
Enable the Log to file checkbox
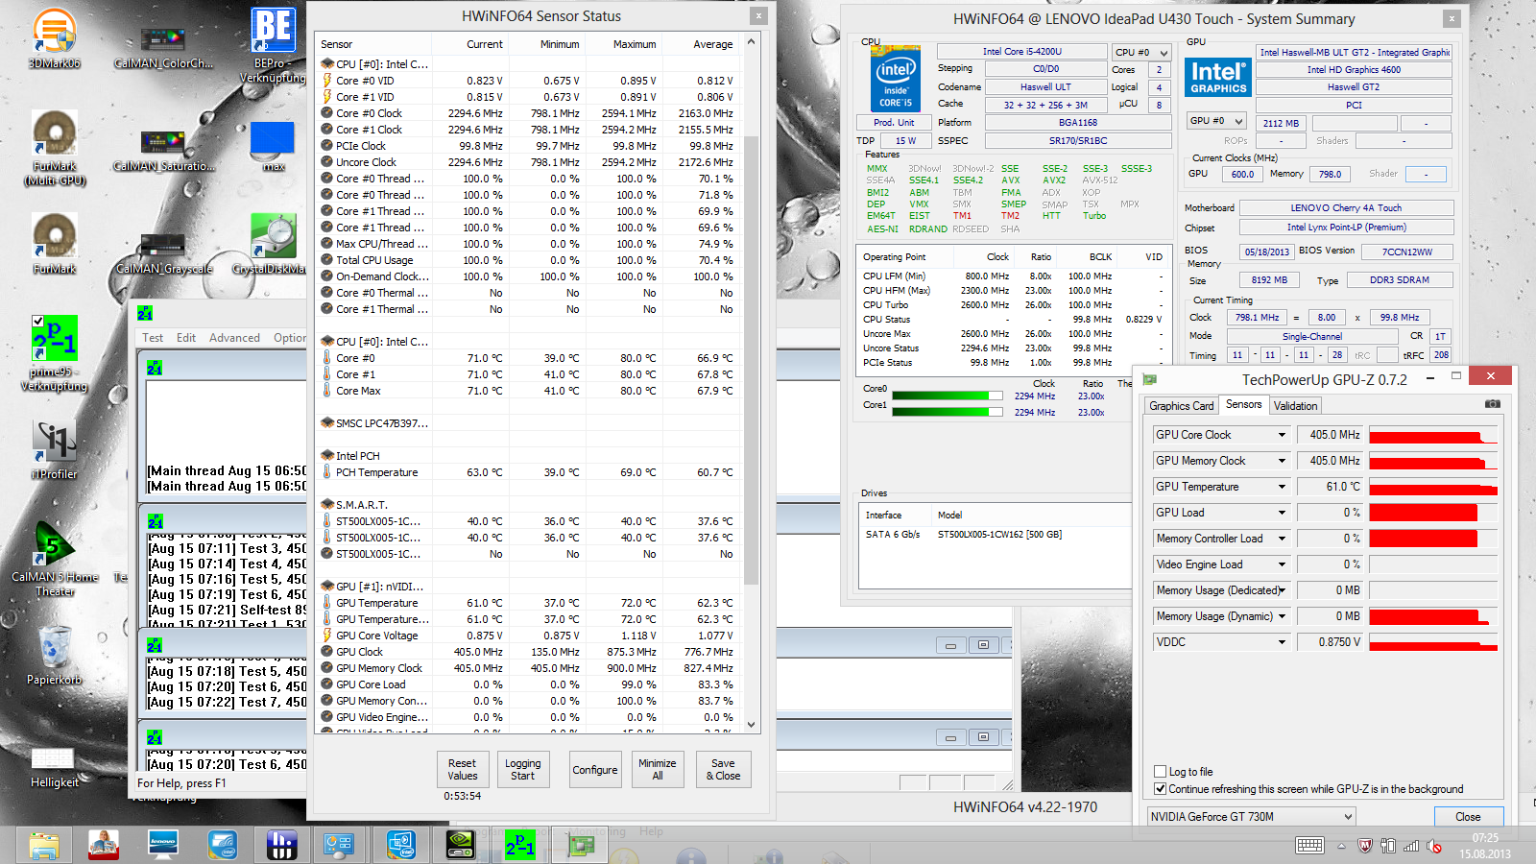(x=1161, y=772)
